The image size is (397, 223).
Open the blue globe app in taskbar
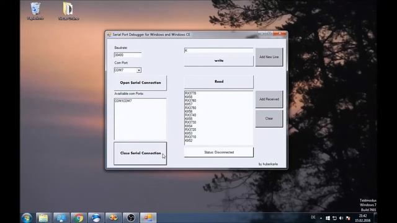coord(96,217)
